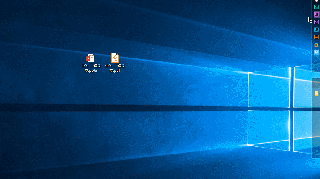Click the orange and blue overlapping squares icon

[316, 45]
